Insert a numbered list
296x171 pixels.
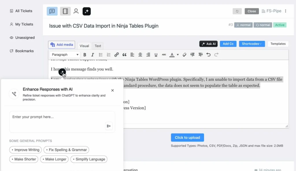(x=109, y=55)
